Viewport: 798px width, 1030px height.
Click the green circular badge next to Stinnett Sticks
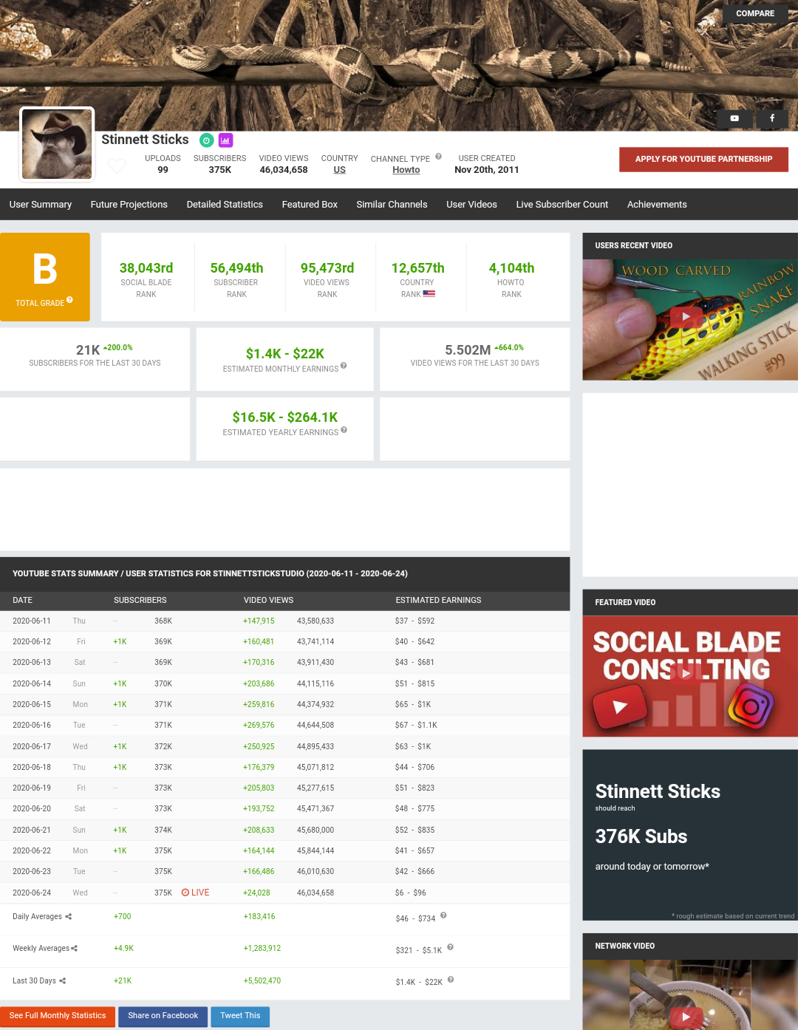207,140
